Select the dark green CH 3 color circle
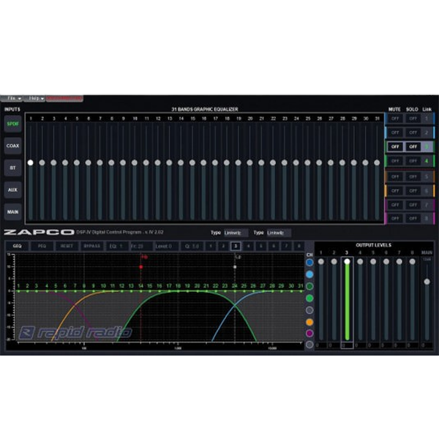The image size is (439, 439). tap(309, 286)
